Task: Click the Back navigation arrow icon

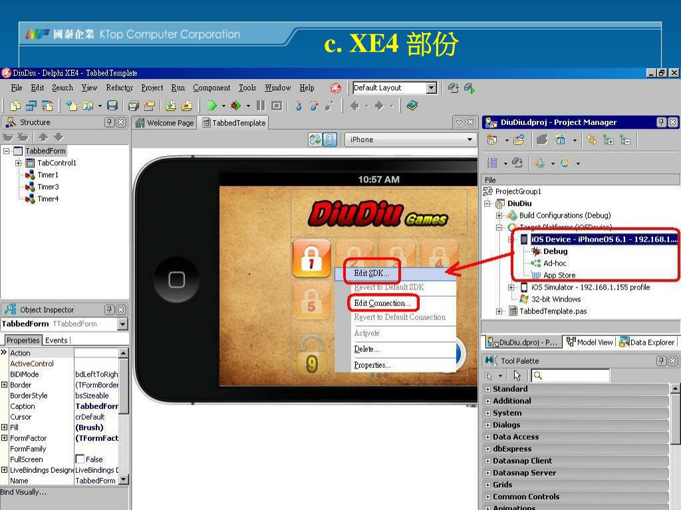Action: pos(355,106)
